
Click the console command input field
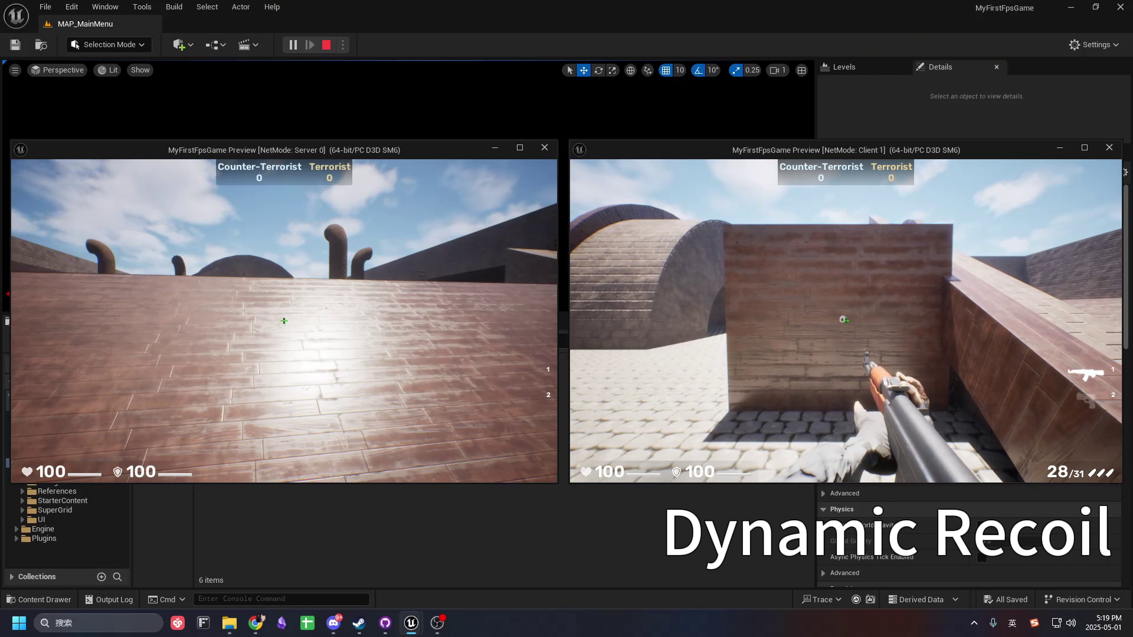pos(281,599)
